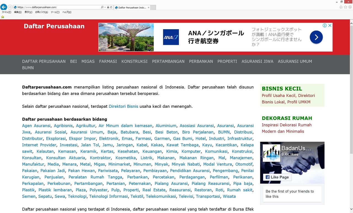Open the ファイル(F) menu

pyautogui.click(x=6, y=12)
